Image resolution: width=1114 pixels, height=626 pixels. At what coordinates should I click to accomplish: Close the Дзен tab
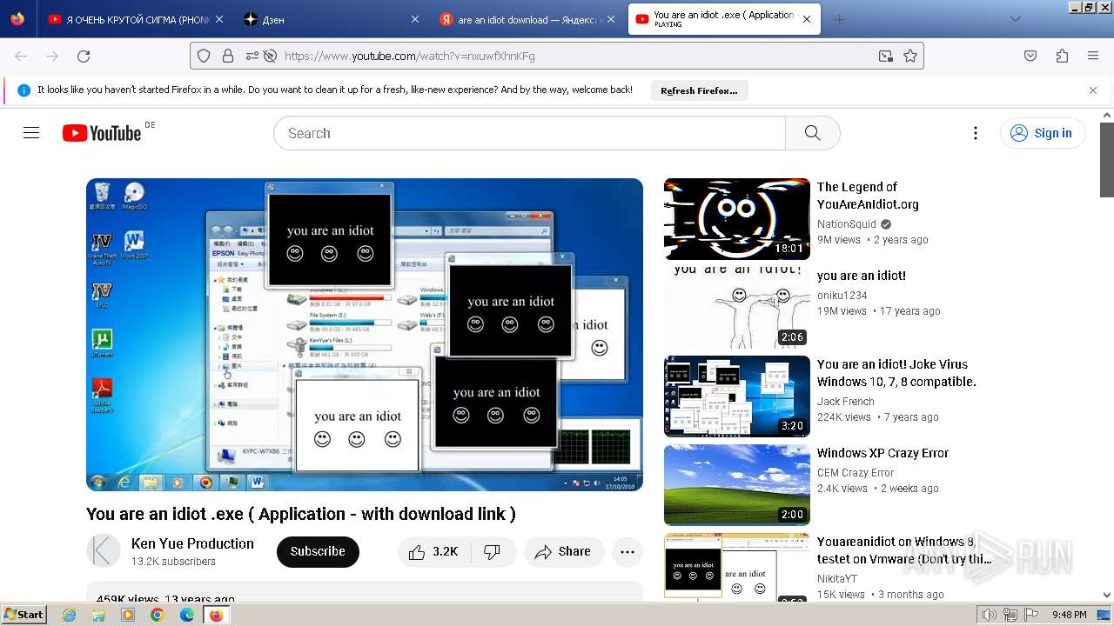click(x=415, y=19)
